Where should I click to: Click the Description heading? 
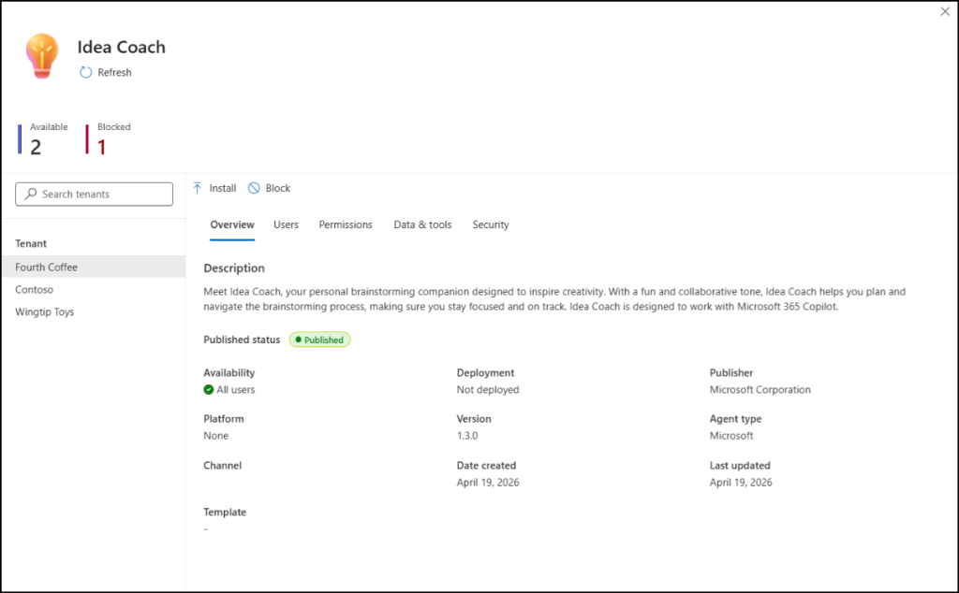click(234, 268)
